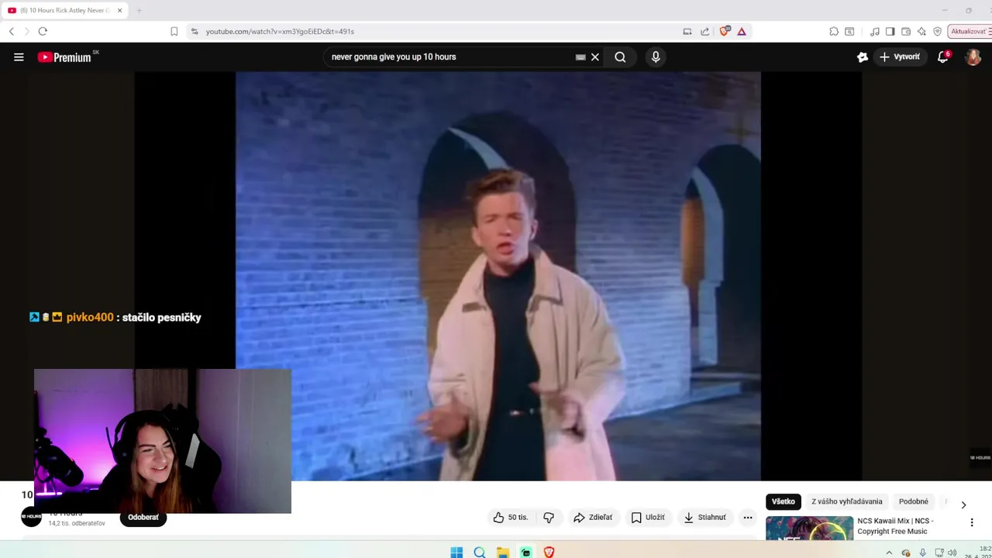992x558 pixels.
Task: Click Zdieľať share button
Action: click(593, 517)
